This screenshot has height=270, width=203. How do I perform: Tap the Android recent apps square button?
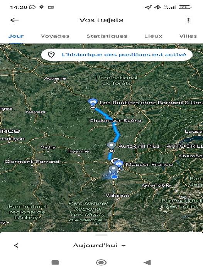[x=55, y=262]
